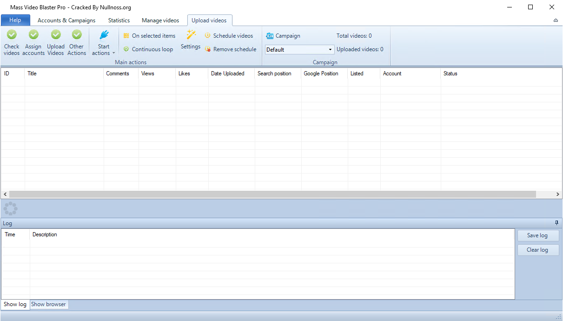
Task: Click Schedule videos
Action: pos(229,36)
